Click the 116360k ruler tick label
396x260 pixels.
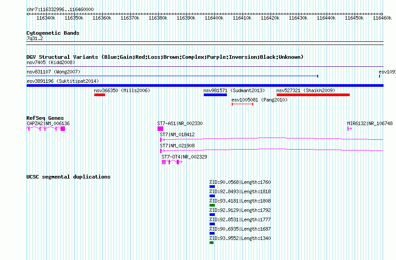tap(102, 18)
